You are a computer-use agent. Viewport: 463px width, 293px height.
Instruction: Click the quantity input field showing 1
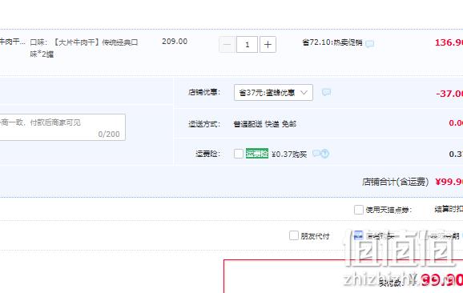coord(248,45)
